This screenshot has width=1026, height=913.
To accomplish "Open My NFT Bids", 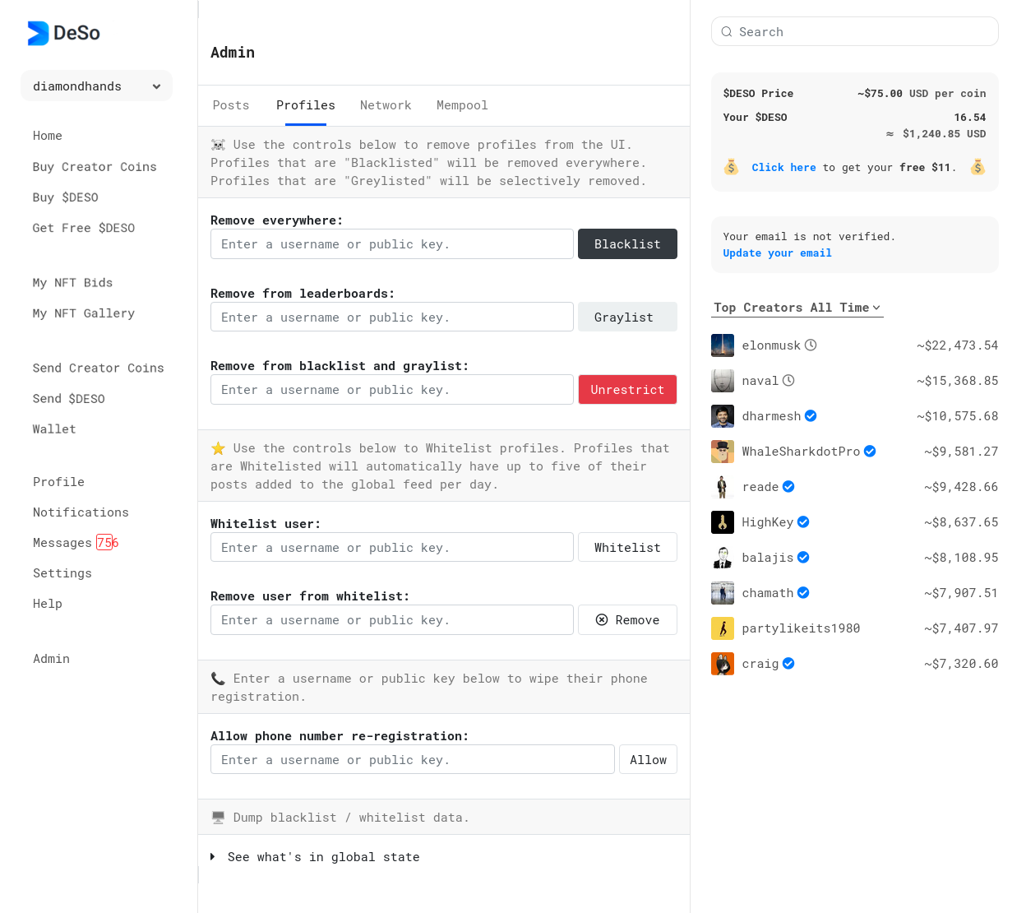I will tap(73, 283).
